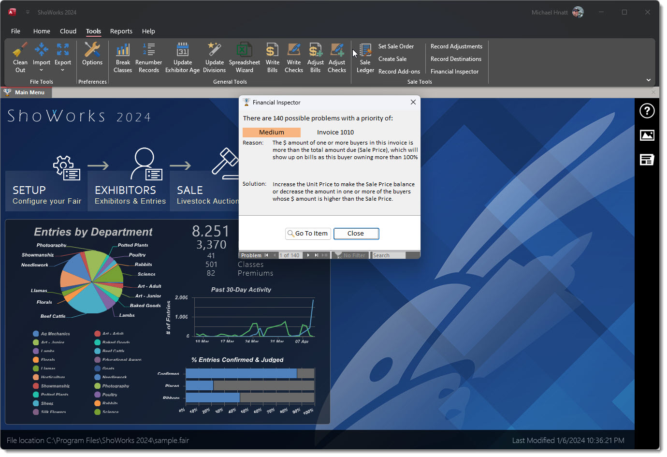This screenshot has height=457, width=667.
Task: Click the Search field in record navigator
Action: point(388,255)
